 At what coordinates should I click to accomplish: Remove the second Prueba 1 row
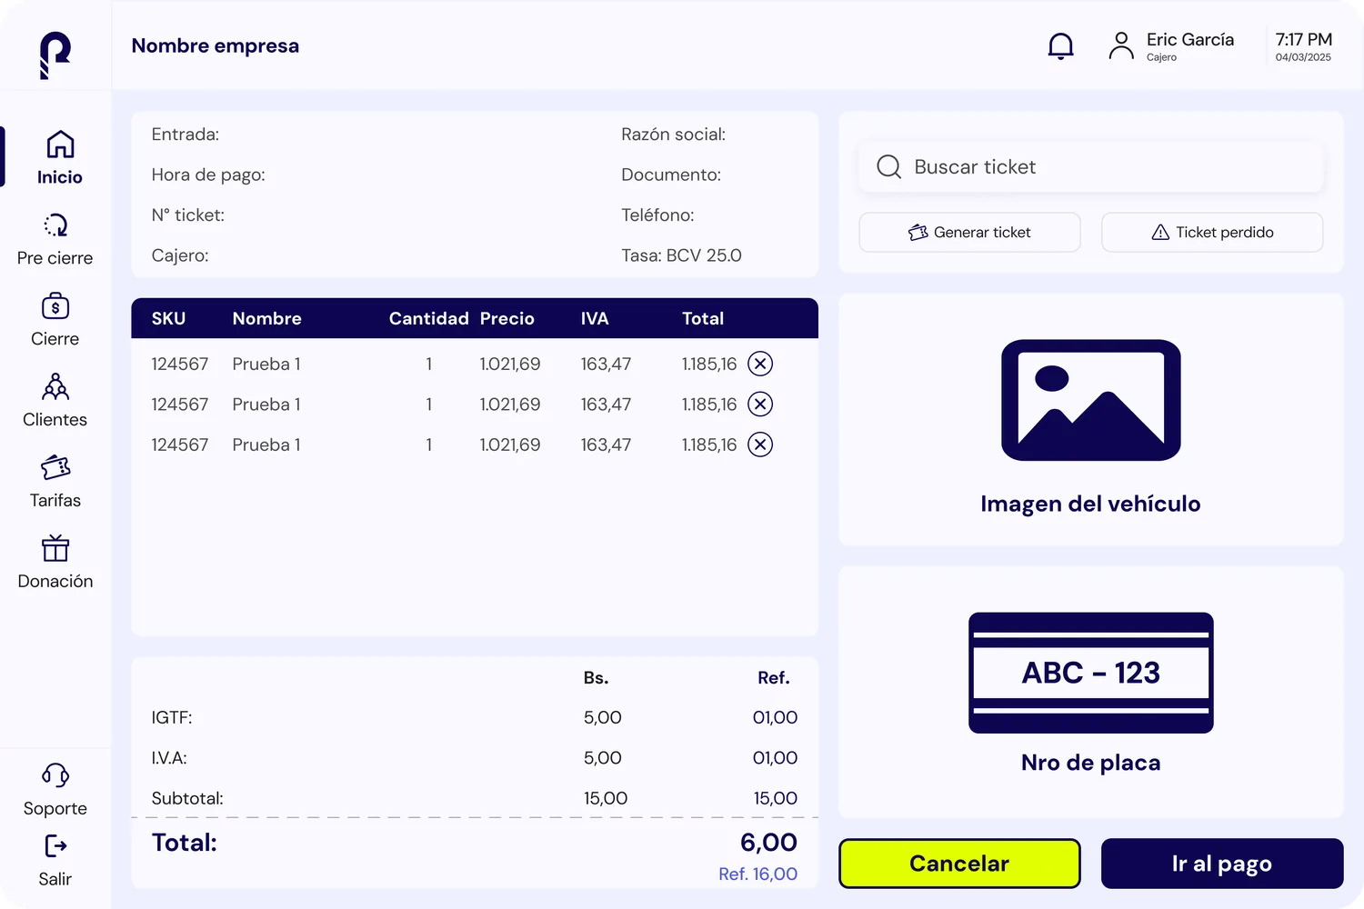pos(760,404)
